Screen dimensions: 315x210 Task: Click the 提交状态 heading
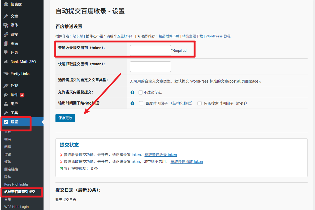[69, 145]
